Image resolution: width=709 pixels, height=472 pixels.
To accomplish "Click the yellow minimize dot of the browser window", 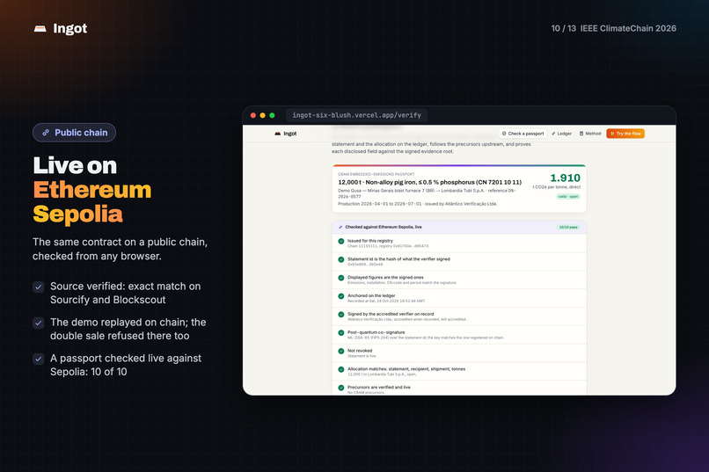I will coord(263,115).
